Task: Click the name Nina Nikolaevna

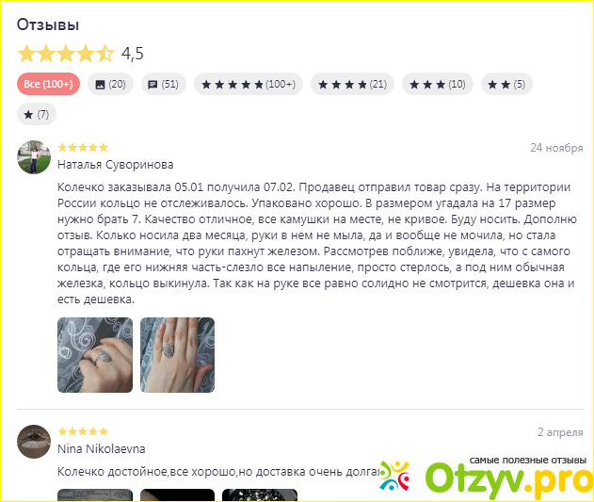Action: (101, 449)
